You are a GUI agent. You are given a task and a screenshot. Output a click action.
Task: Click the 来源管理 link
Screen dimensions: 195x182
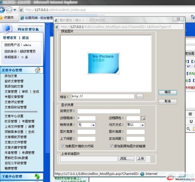[x=28, y=153]
